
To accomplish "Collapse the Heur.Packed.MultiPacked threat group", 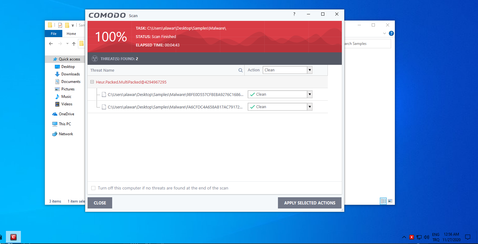I will [92, 82].
